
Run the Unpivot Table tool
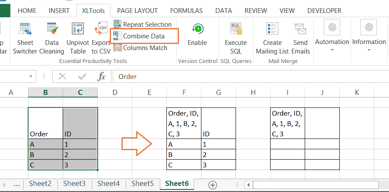tap(78, 38)
